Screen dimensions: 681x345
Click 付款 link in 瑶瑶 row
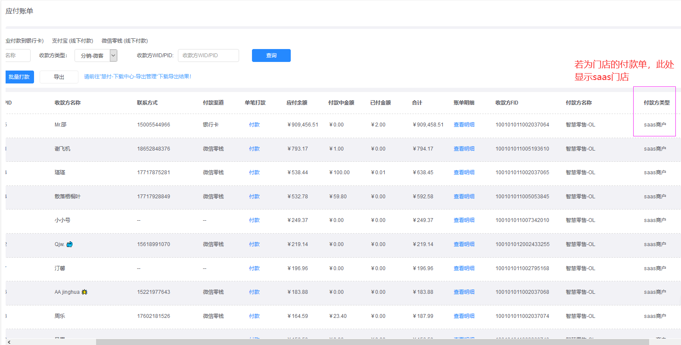254,172
